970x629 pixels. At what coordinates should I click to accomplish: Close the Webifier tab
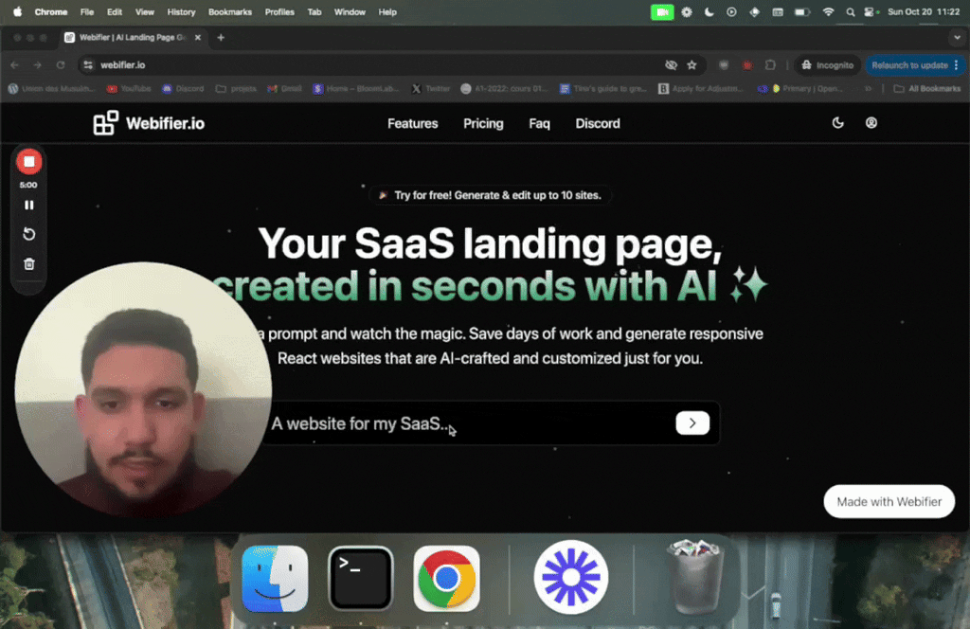click(x=197, y=38)
